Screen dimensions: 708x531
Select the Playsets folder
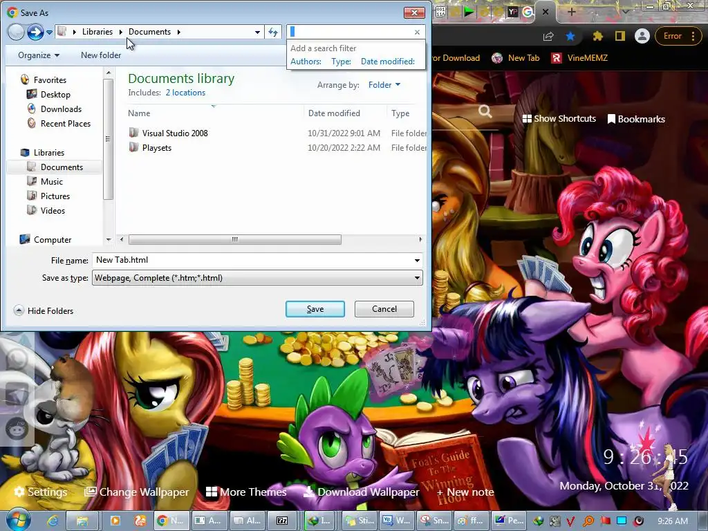click(157, 148)
